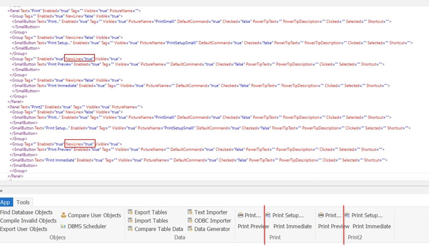
Task: Click Print Preview in the Print panel
Action: [x=253, y=226]
